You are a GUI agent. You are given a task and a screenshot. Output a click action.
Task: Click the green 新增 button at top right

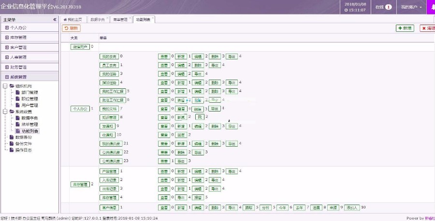[405, 28]
